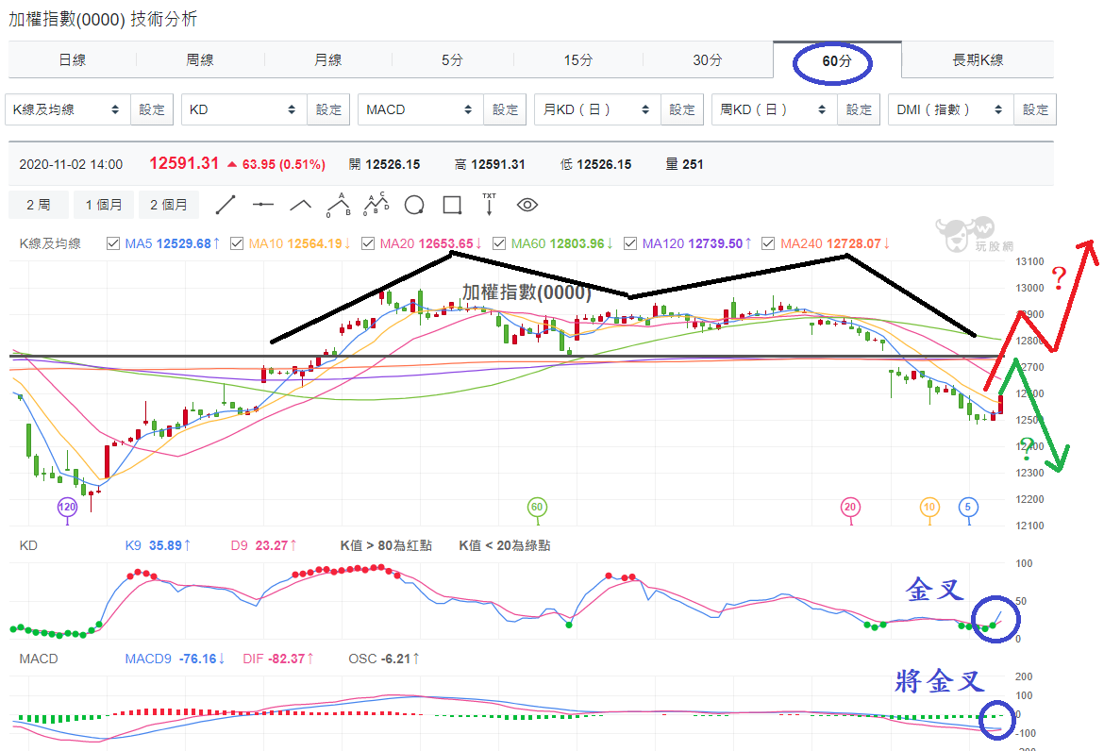Click the OSC value -6.21
Viewport: 1104px width, 751px height.
pos(395,659)
